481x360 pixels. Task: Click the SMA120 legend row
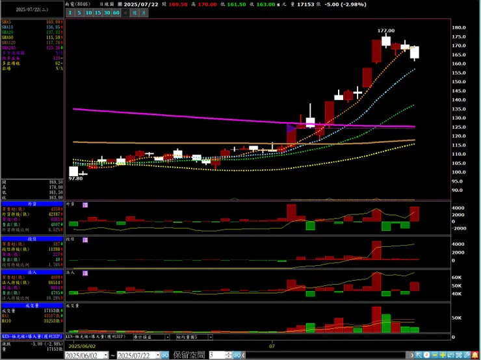[32, 43]
